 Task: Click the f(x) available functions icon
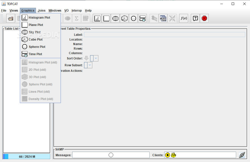184,18
